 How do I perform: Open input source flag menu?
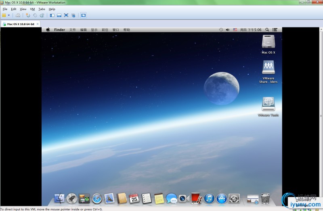(235, 29)
